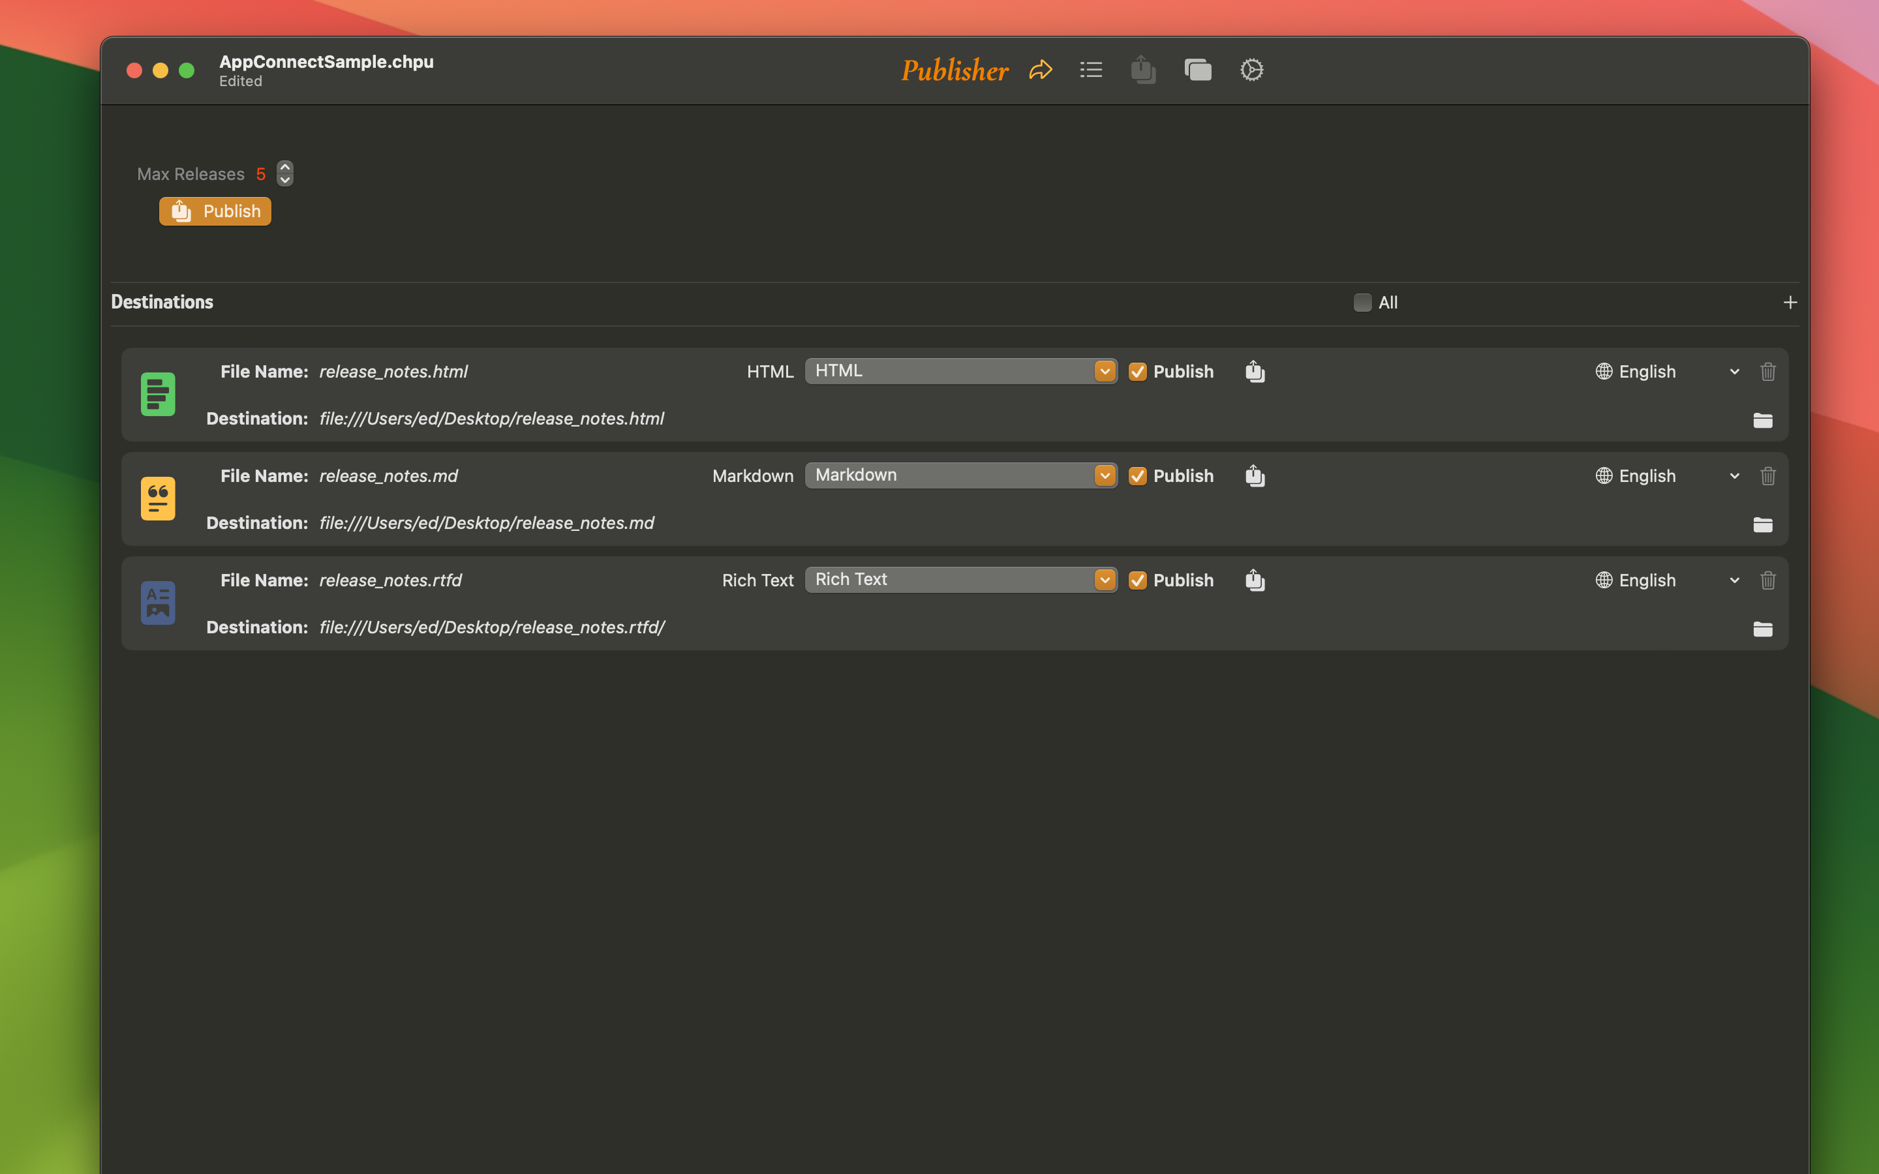The height and width of the screenshot is (1174, 1879).
Task: Uncheck Publish for release_notes.md
Action: click(x=1137, y=476)
